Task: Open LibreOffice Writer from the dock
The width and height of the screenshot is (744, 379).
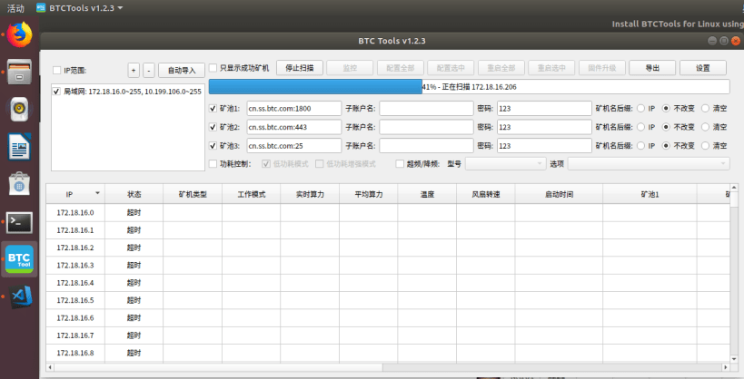Action: click(19, 146)
